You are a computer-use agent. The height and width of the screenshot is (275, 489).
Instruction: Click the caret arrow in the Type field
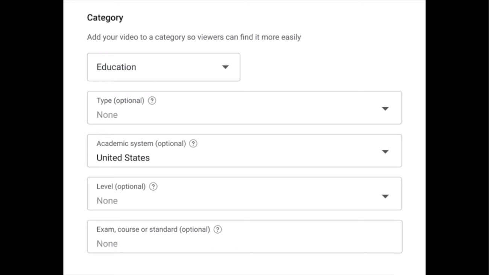coord(385,109)
